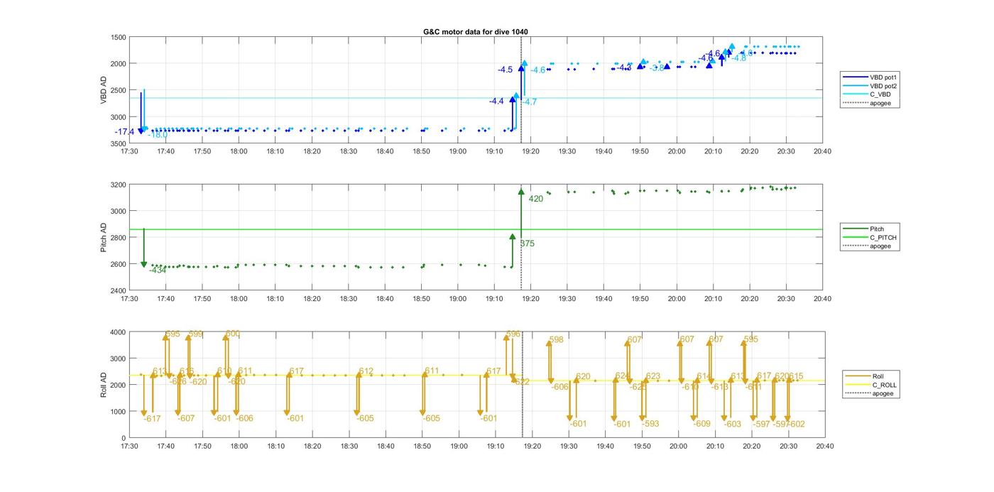Image resolution: width=994 pixels, height=492 pixels.
Task: Click the "VBD AD" y-axis label
Action: point(104,90)
